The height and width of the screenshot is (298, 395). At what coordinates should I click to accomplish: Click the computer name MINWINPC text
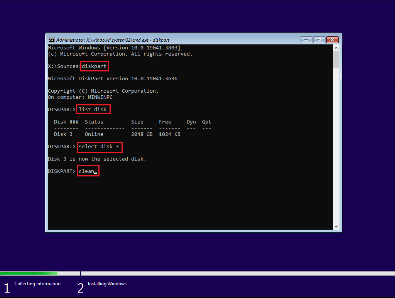coord(99,97)
